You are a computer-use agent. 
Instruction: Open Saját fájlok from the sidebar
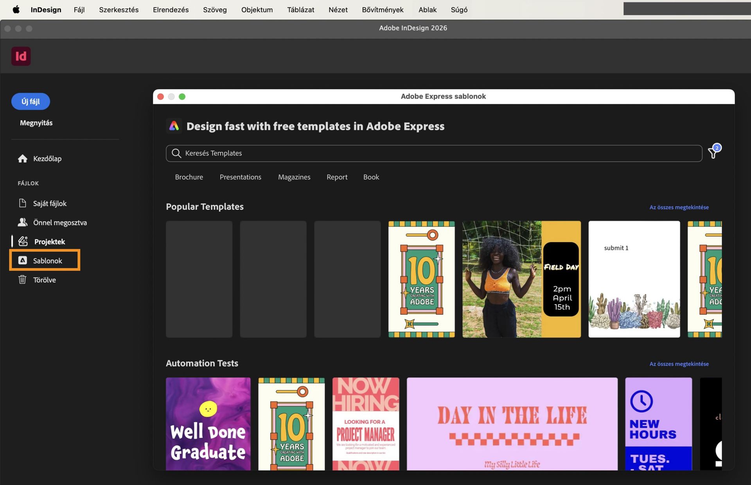pyautogui.click(x=50, y=203)
